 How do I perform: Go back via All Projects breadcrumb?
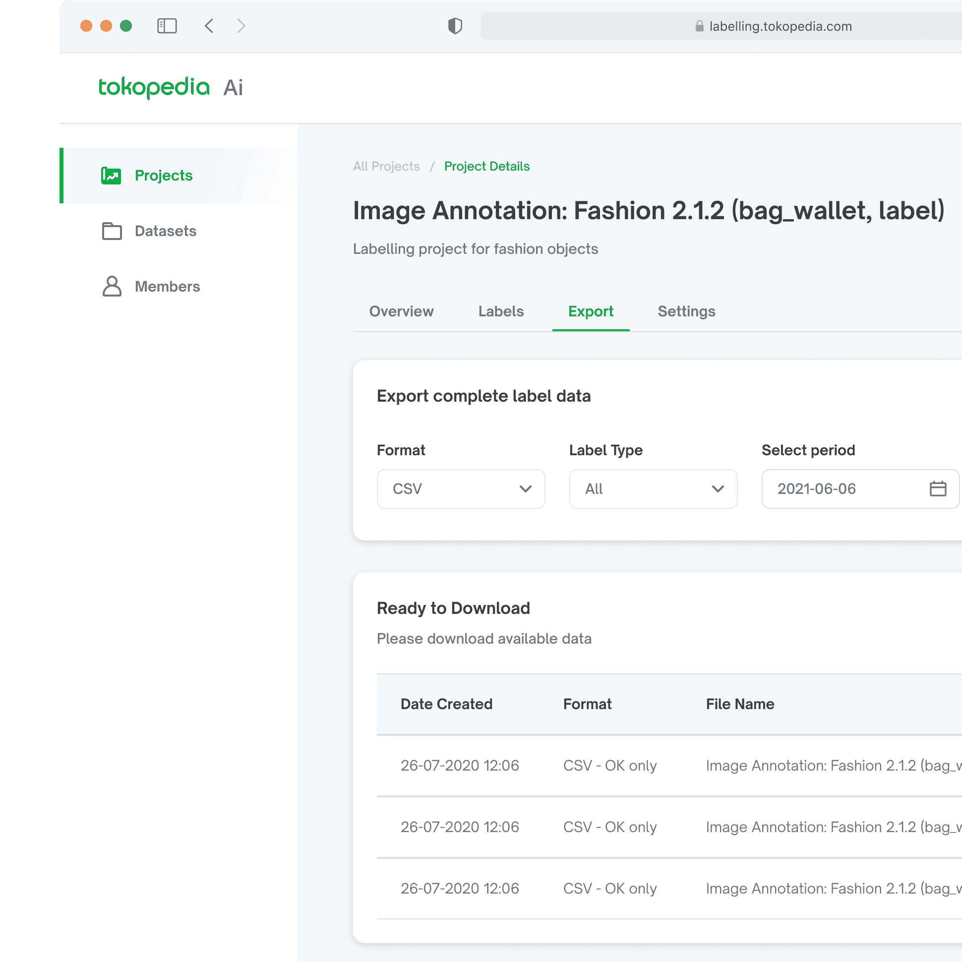(x=386, y=166)
